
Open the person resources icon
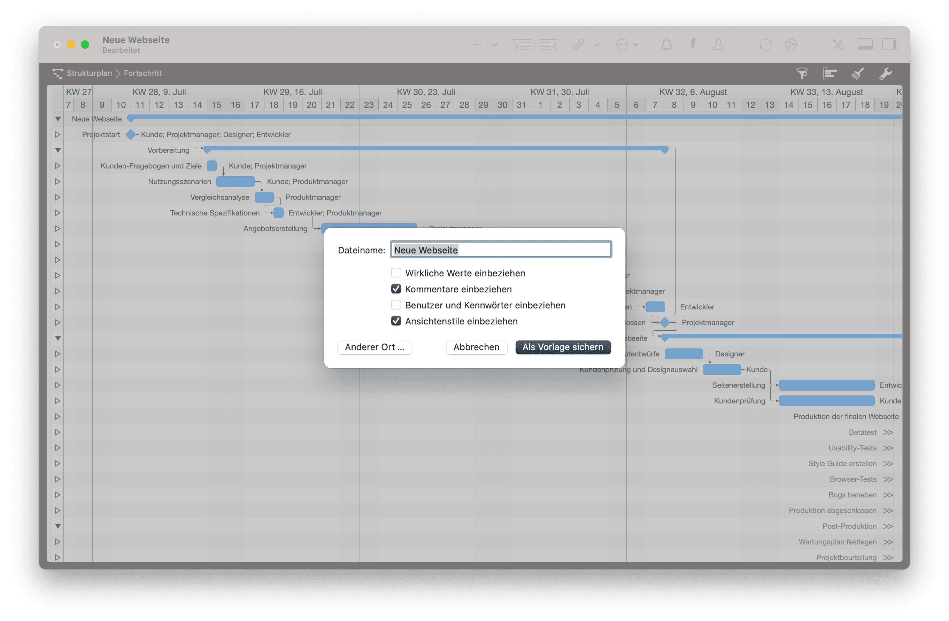click(x=718, y=45)
